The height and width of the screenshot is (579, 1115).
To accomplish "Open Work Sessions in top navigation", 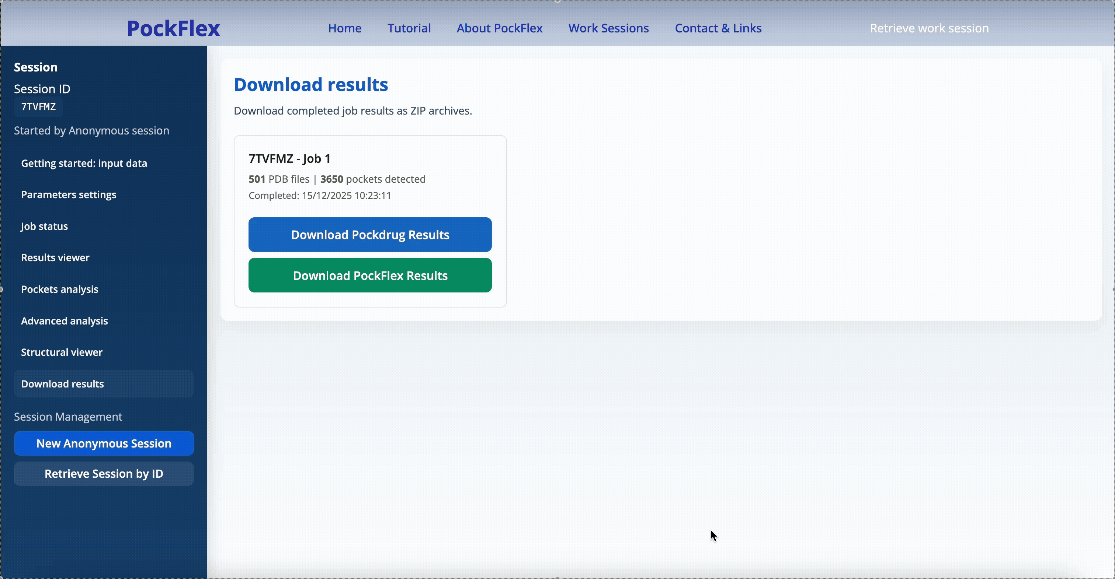I will (x=608, y=28).
